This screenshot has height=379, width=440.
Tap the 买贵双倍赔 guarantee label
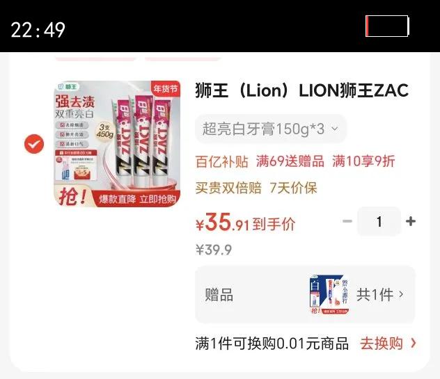click(228, 188)
